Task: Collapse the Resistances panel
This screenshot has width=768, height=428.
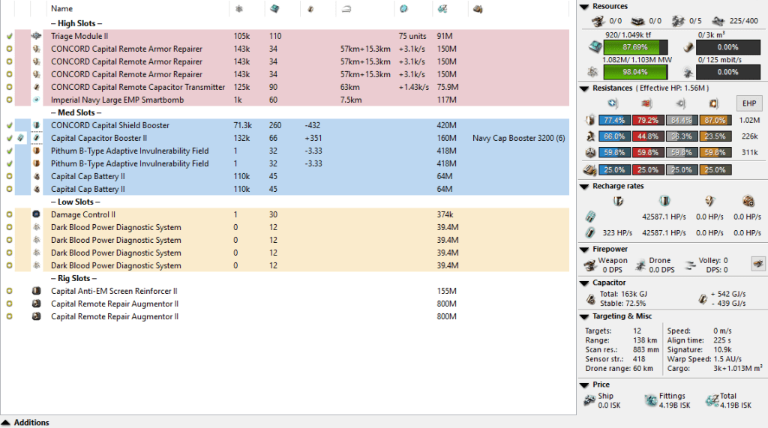Action: point(584,88)
